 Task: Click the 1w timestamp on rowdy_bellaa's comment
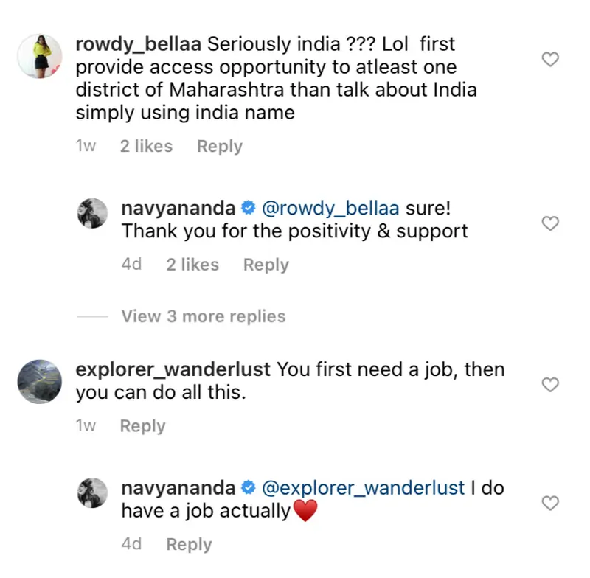86,146
